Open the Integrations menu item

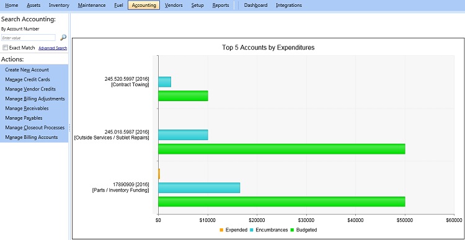pyautogui.click(x=289, y=5)
